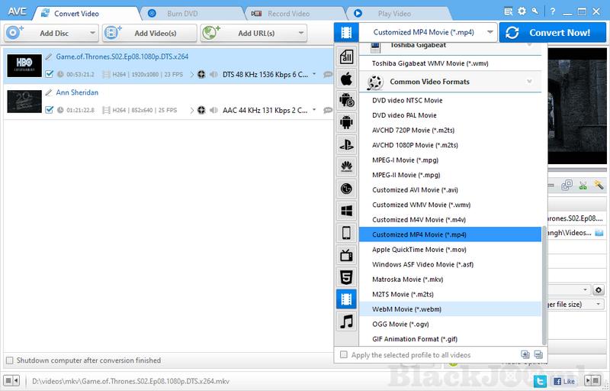Image resolution: width=610 pixels, height=391 pixels.
Task: Enable Apply the selected profile to all videos
Action: click(344, 355)
